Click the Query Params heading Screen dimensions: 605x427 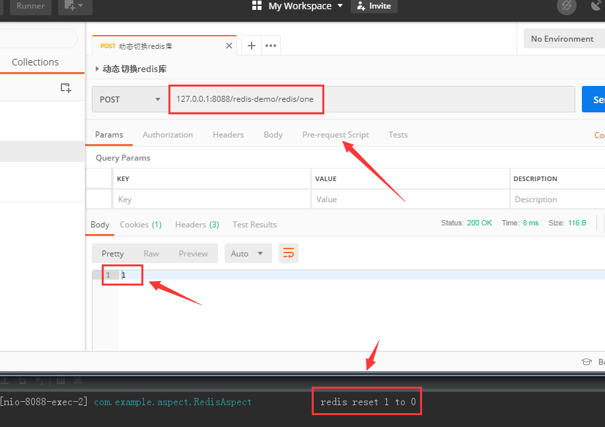click(123, 158)
